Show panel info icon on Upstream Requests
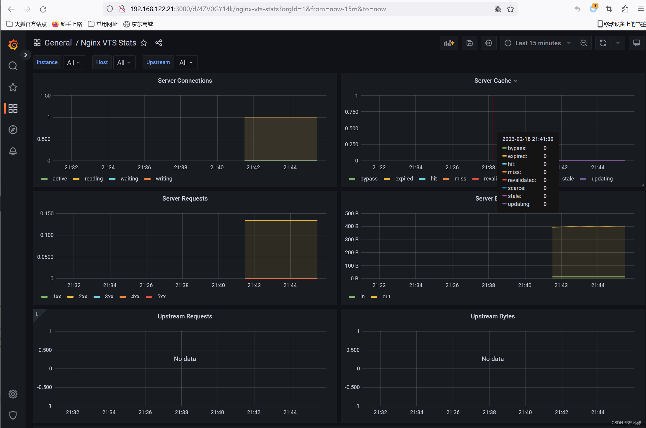This screenshot has width=646, height=428. coord(37,314)
